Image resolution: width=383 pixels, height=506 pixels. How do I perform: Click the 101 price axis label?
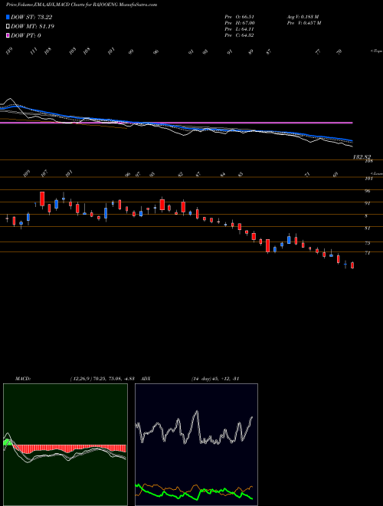(368, 179)
